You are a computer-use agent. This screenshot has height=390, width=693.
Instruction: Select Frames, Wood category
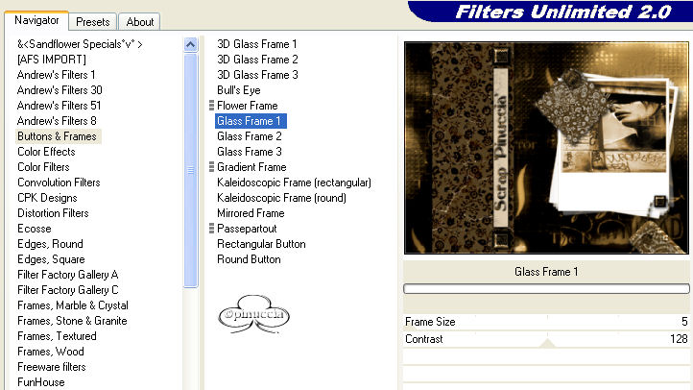(x=50, y=352)
